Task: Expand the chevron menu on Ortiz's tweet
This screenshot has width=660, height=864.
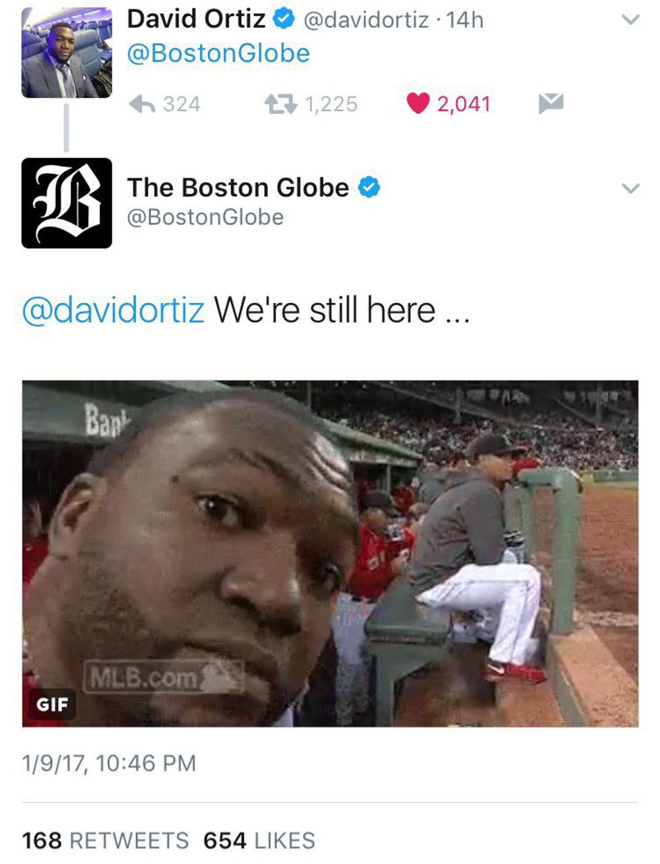Action: pos(630,20)
